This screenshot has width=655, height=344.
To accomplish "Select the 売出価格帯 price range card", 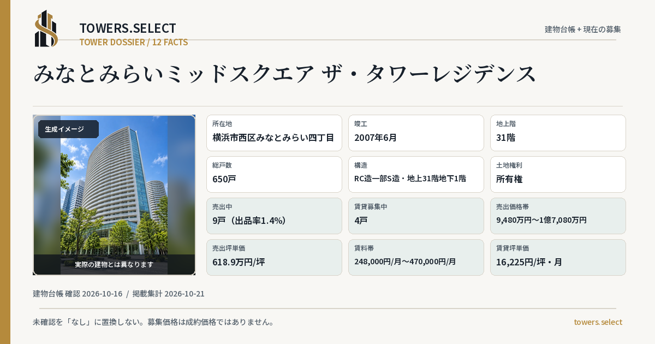I will [558, 216].
